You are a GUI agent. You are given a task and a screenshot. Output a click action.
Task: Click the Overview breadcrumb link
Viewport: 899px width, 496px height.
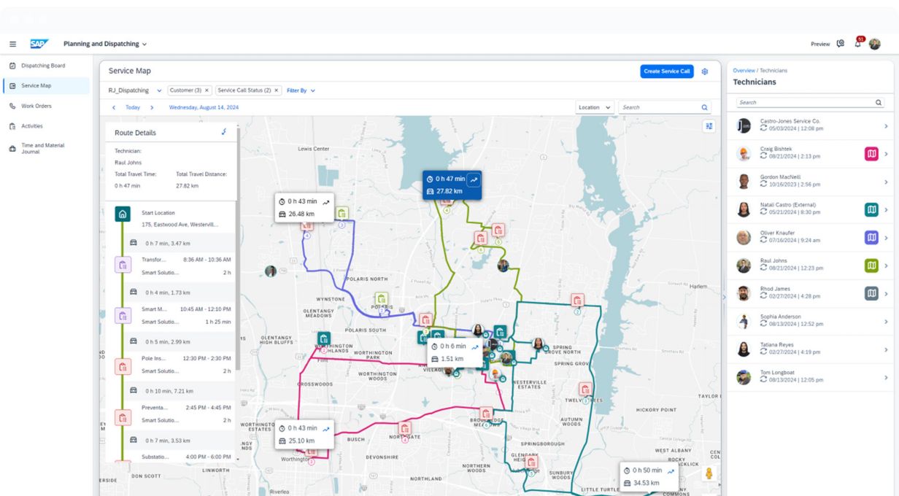[744, 71]
